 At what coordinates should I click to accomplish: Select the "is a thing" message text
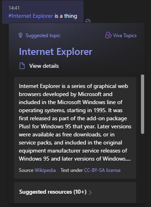tap(66, 16)
